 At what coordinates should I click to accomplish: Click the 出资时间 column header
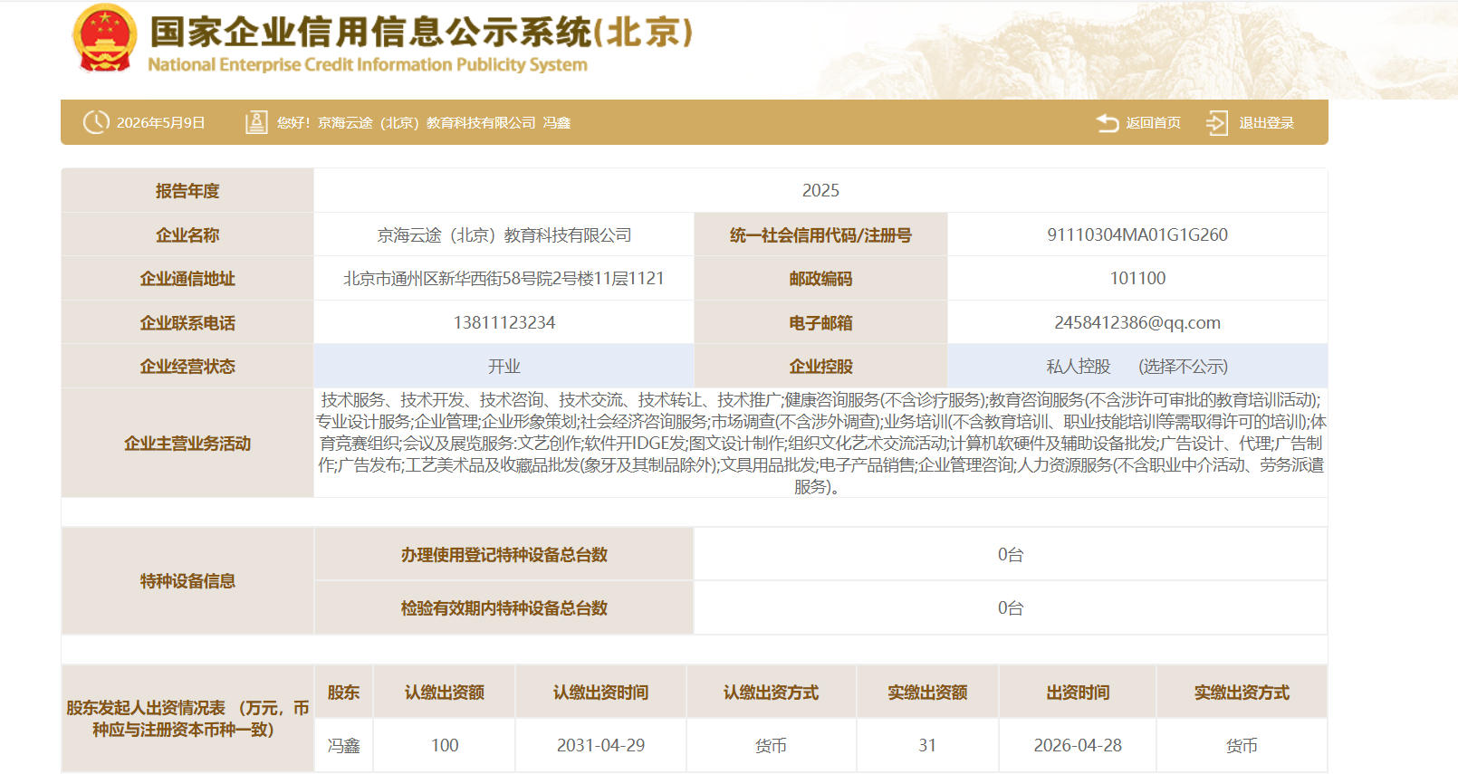point(1078,693)
